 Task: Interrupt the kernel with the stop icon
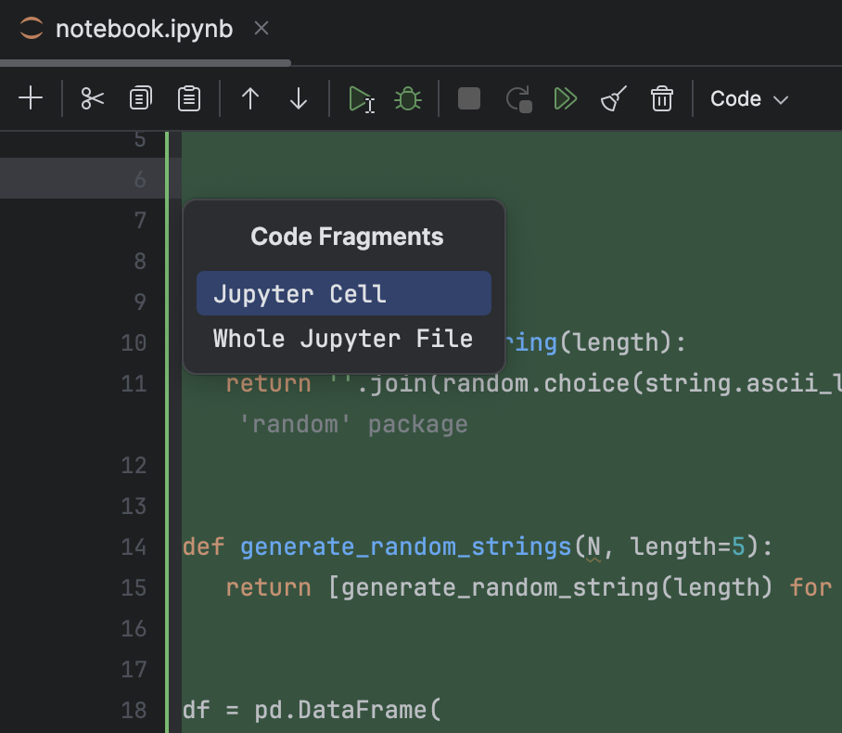click(468, 98)
